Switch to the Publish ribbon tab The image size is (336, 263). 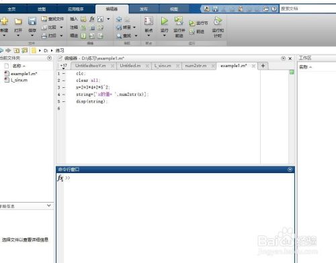[x=144, y=9]
